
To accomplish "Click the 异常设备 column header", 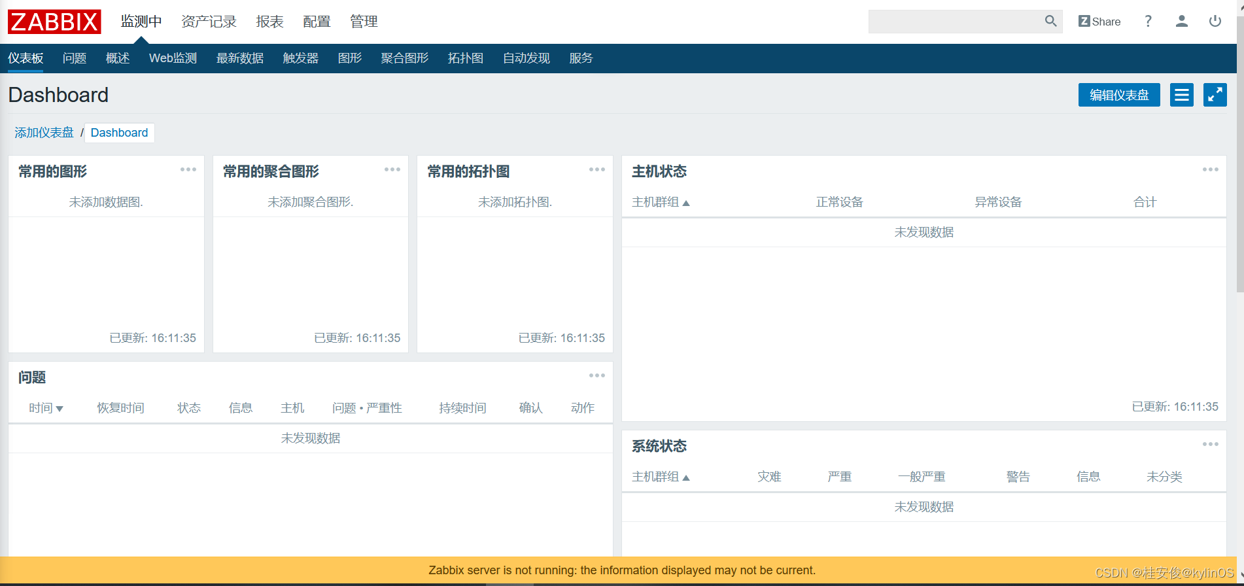I will click(x=998, y=202).
